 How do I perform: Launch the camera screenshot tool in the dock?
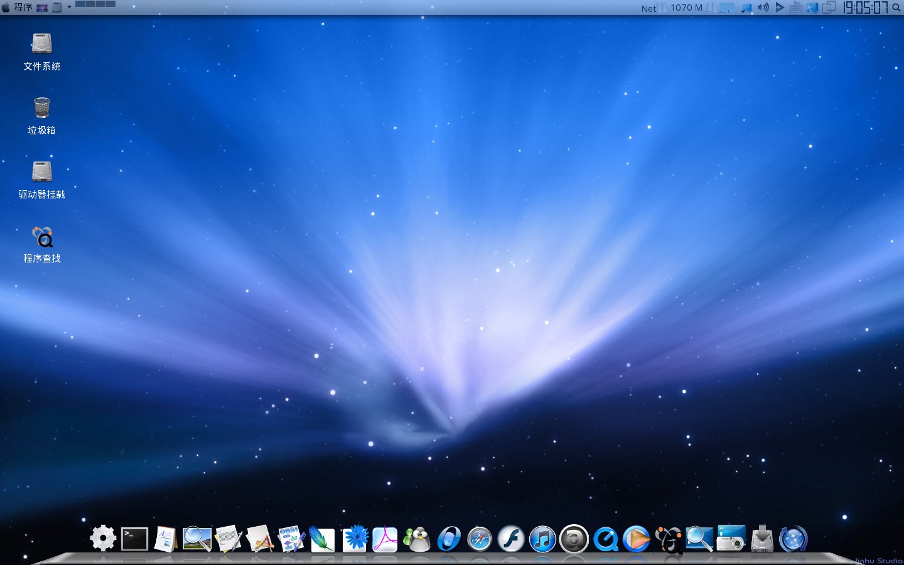coord(731,539)
